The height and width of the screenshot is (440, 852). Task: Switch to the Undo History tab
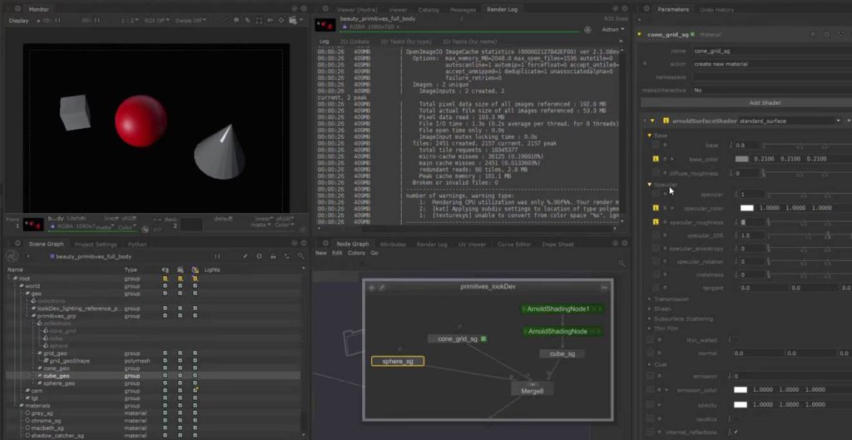point(717,9)
